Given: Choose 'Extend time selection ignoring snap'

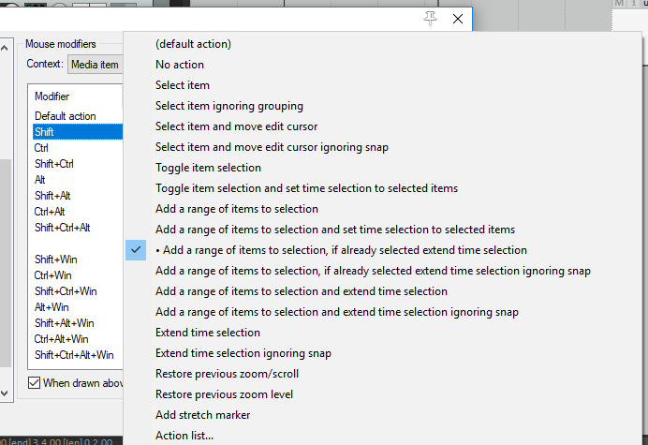Looking at the screenshot, I should (x=243, y=353).
